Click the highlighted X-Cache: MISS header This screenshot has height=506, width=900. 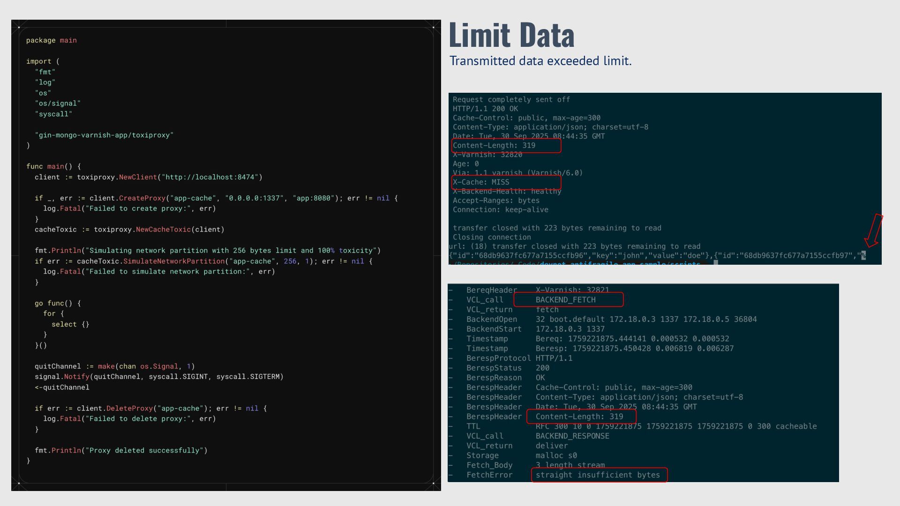(x=506, y=182)
